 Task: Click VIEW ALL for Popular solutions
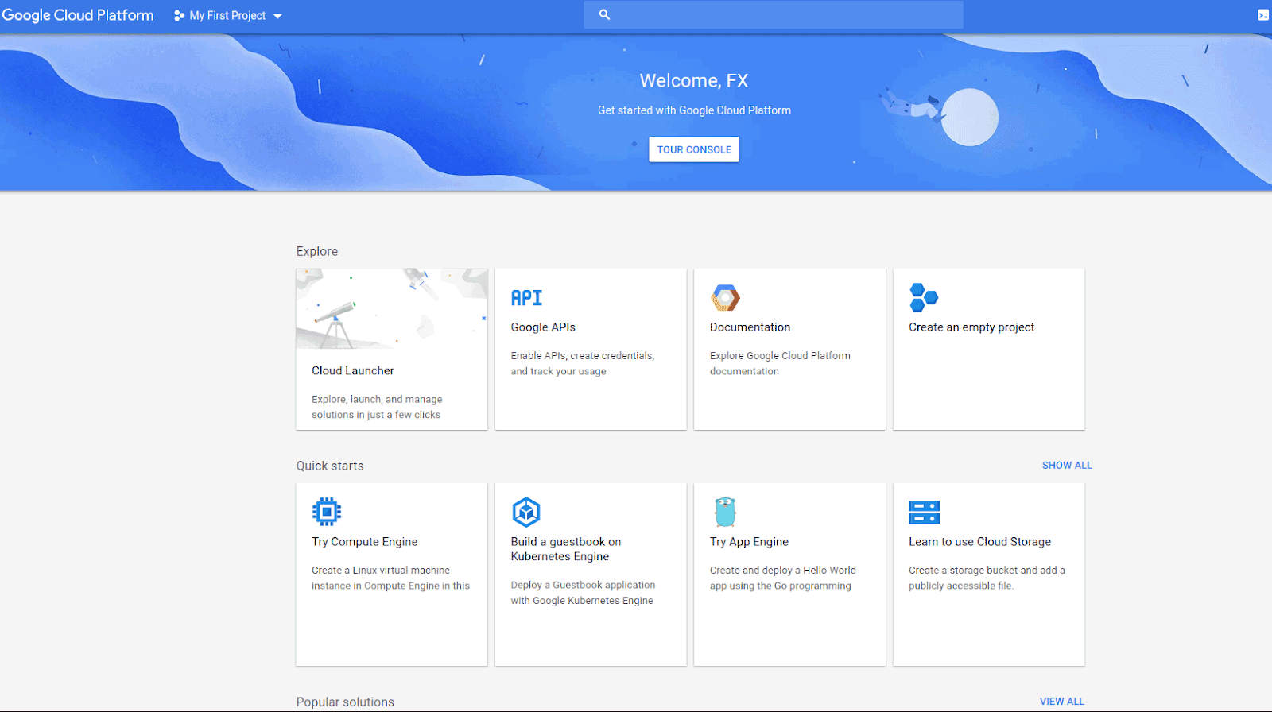point(1061,702)
